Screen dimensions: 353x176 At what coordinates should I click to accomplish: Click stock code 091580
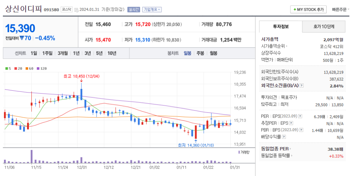click(x=51, y=10)
